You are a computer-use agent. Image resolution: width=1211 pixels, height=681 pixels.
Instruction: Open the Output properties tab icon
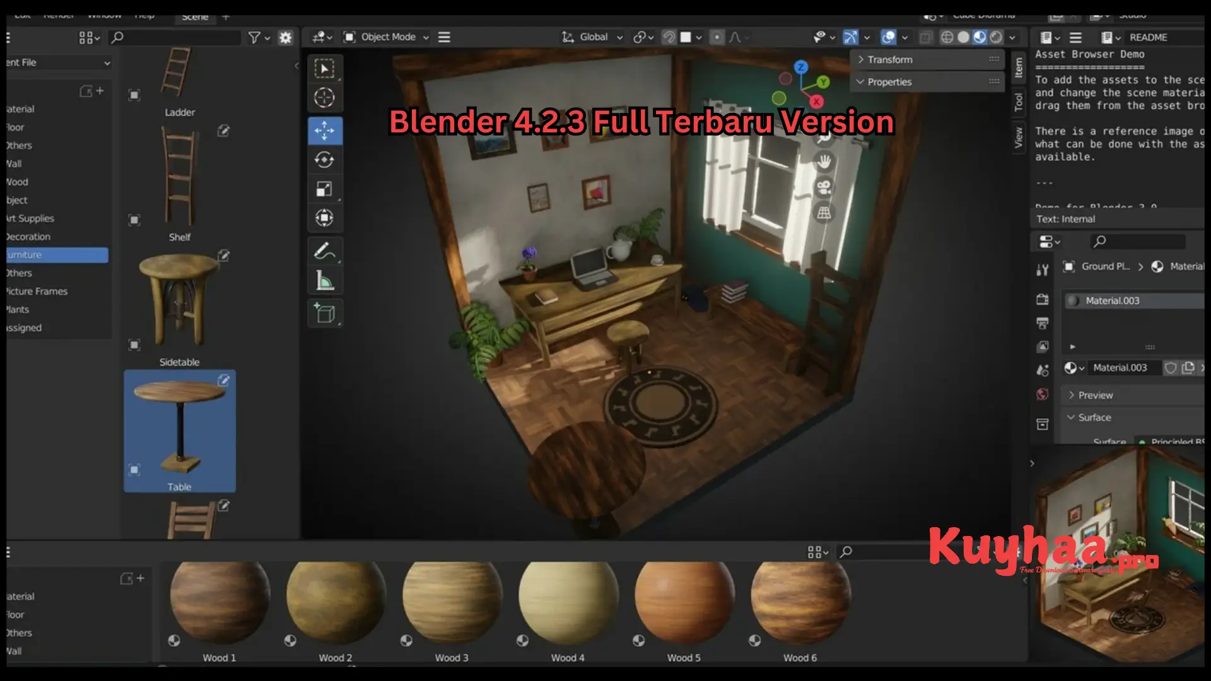point(1043,323)
